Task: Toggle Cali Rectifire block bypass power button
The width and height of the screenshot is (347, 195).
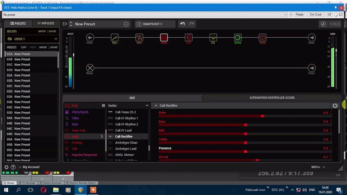Action: coord(335,105)
